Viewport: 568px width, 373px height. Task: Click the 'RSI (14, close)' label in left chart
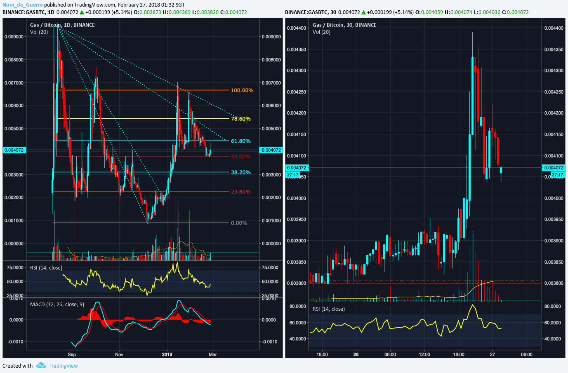(46, 268)
